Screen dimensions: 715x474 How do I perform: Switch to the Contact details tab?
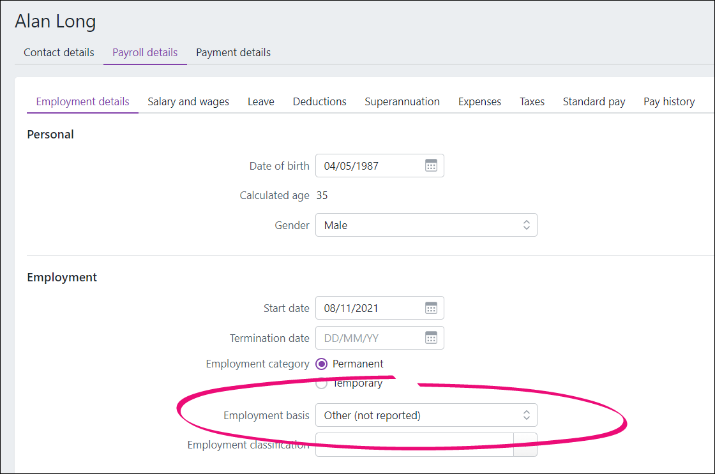click(59, 52)
